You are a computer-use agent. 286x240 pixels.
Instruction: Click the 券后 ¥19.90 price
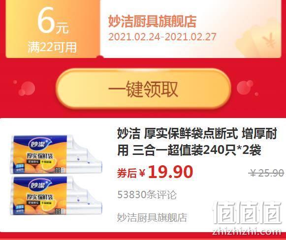pyautogui.click(x=155, y=172)
